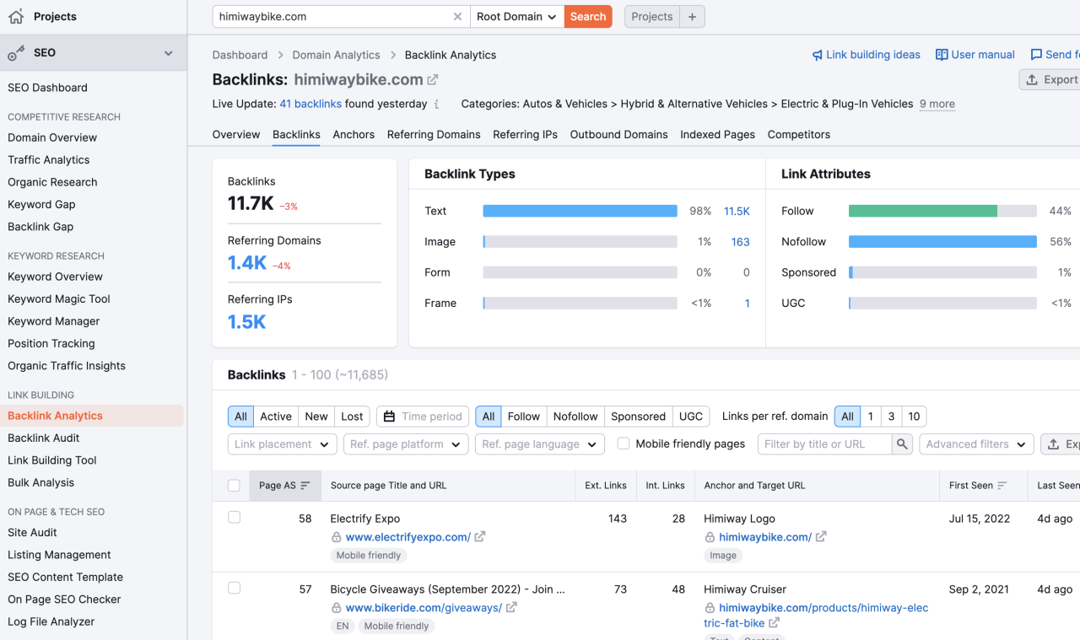This screenshot has height=640, width=1080.
Task: Switch to the Anchors tab
Action: pyautogui.click(x=354, y=135)
